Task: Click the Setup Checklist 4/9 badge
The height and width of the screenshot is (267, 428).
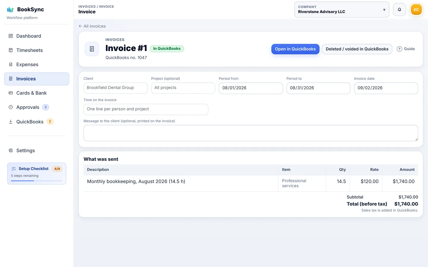Action: click(x=57, y=169)
